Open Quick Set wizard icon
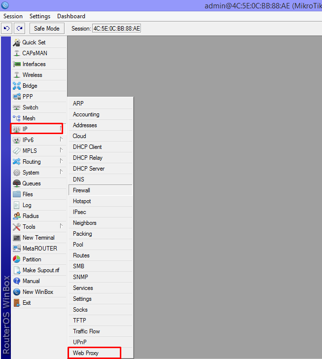 pos(16,42)
